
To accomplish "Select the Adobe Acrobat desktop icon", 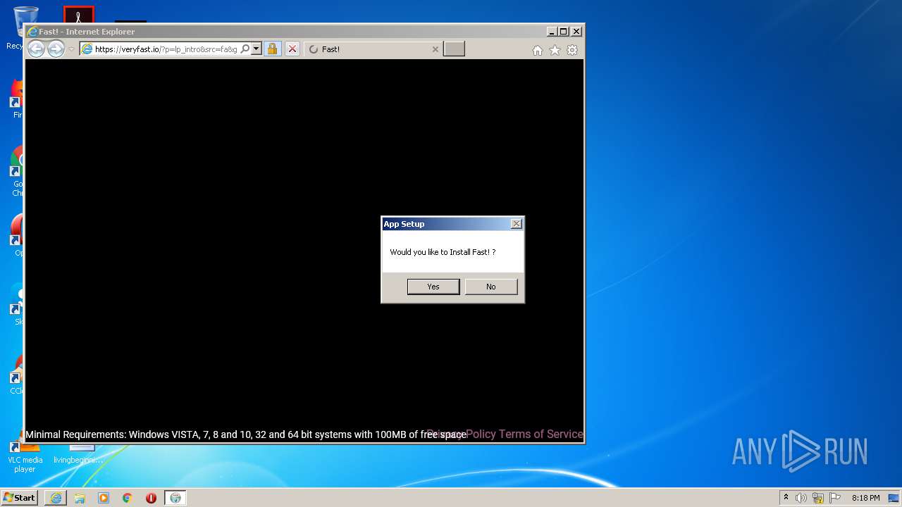I will click(x=78, y=15).
